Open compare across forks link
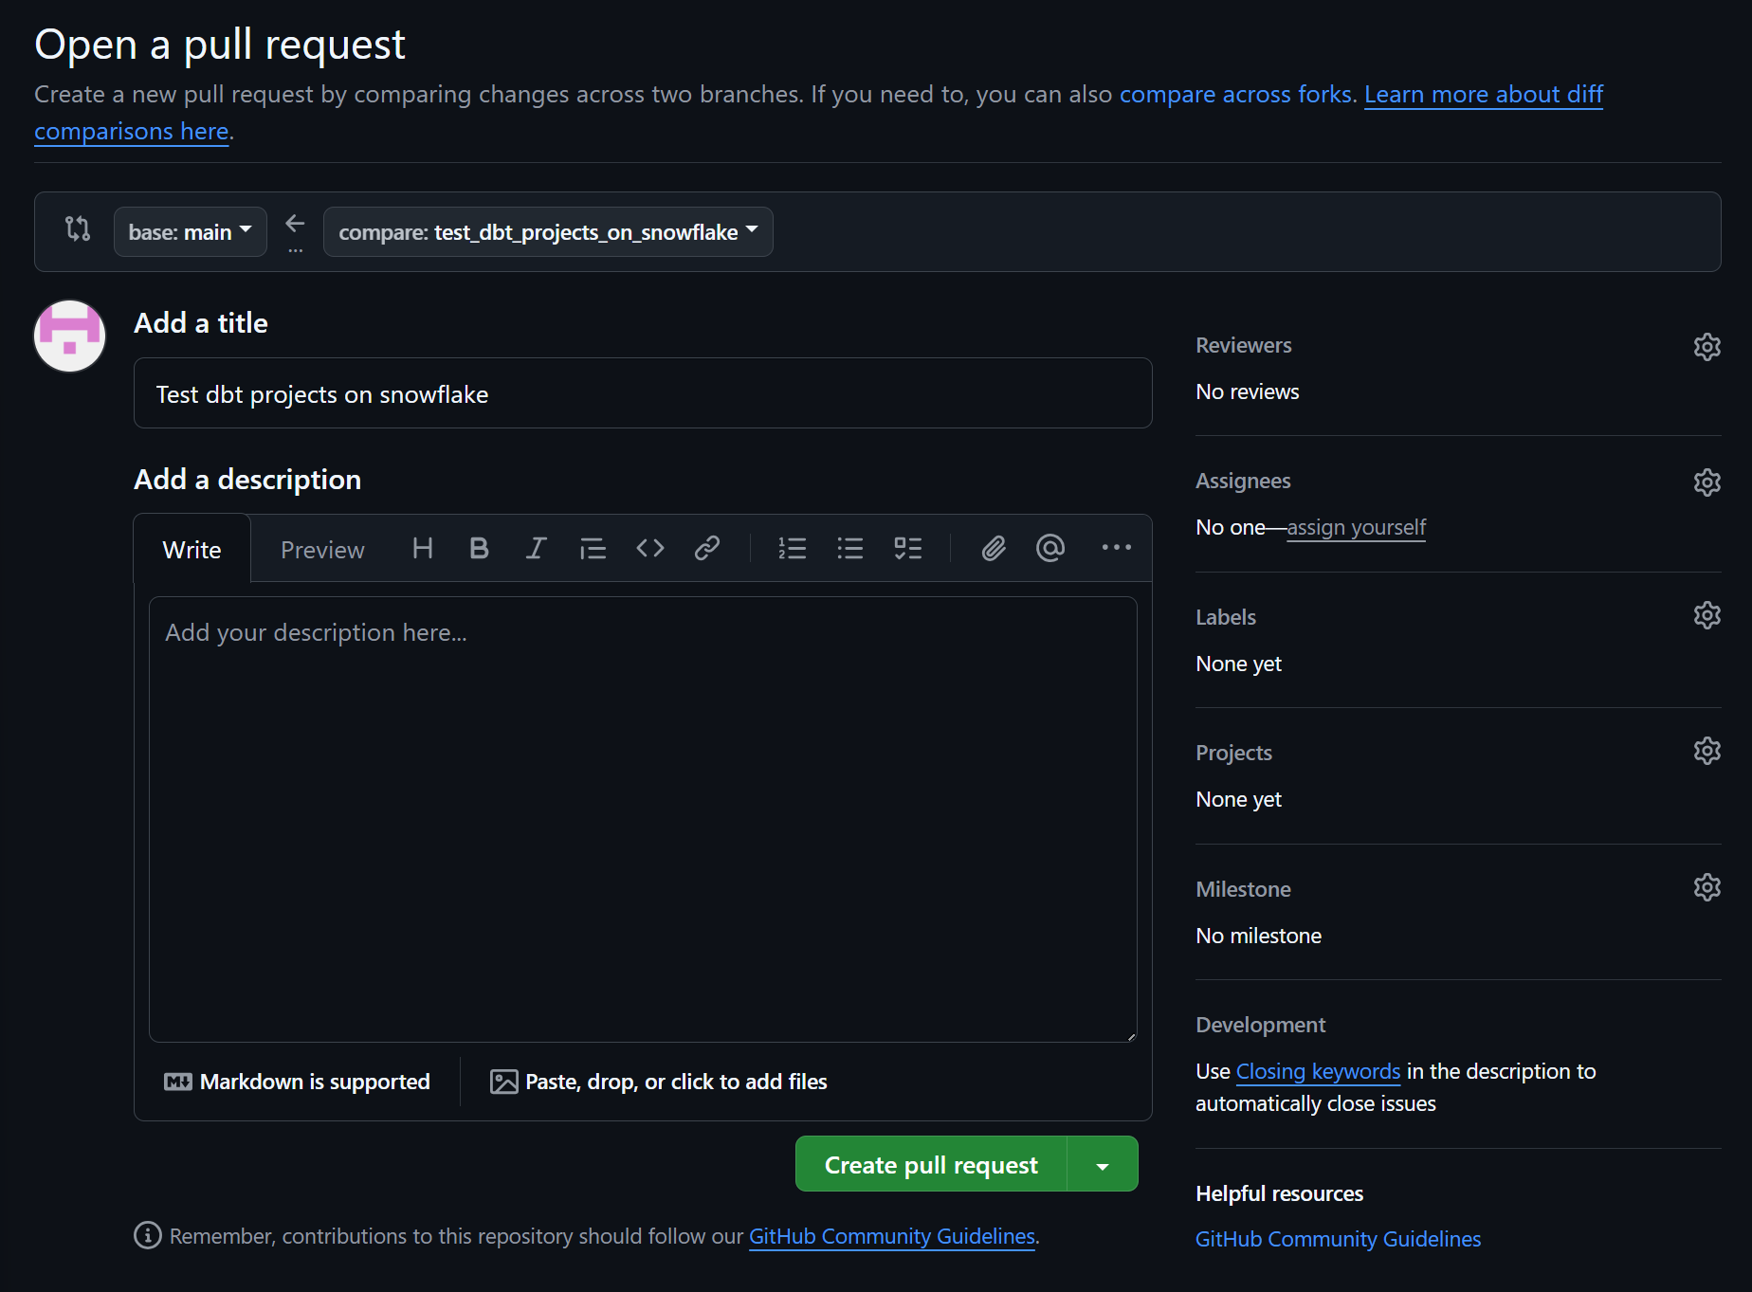 click(x=1235, y=94)
